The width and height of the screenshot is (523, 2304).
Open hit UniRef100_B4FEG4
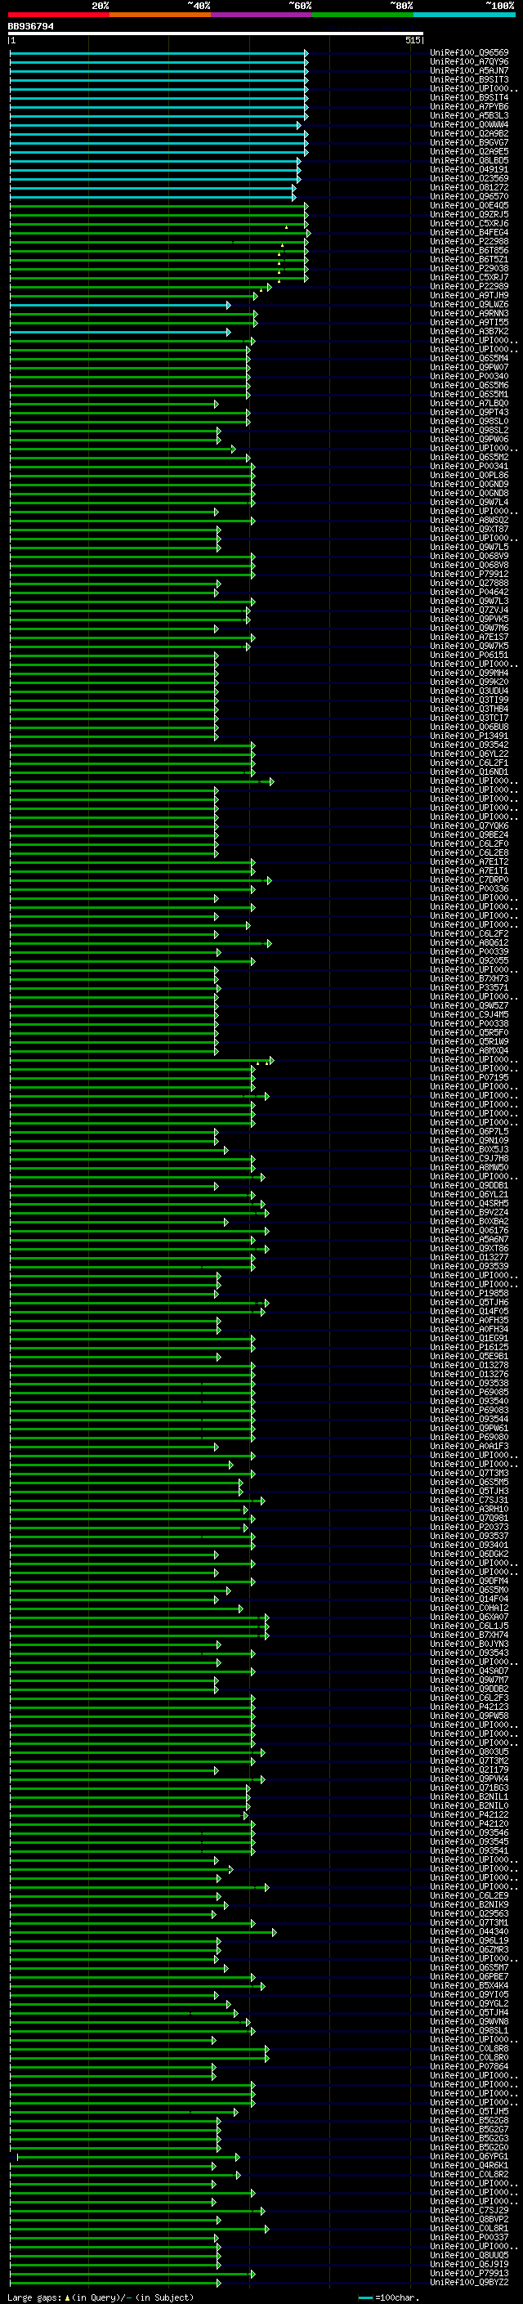[469, 233]
